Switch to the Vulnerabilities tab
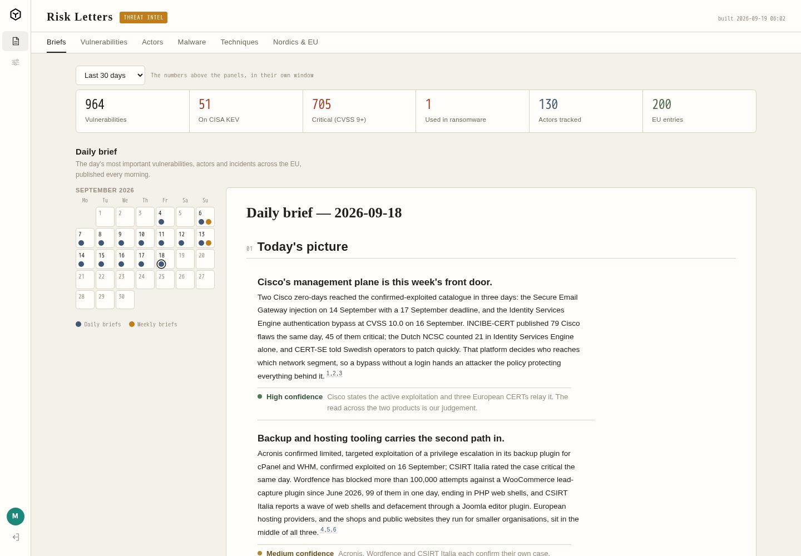This screenshot has width=801, height=556. pyautogui.click(x=104, y=42)
